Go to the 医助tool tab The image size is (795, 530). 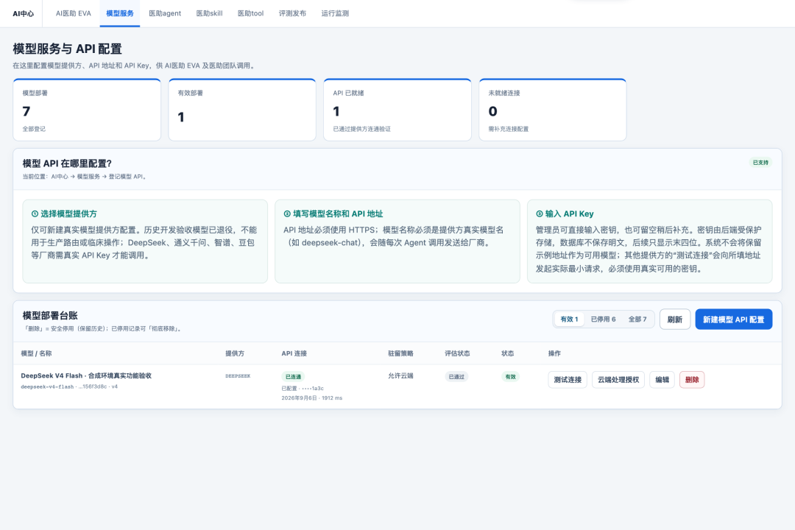tap(250, 14)
